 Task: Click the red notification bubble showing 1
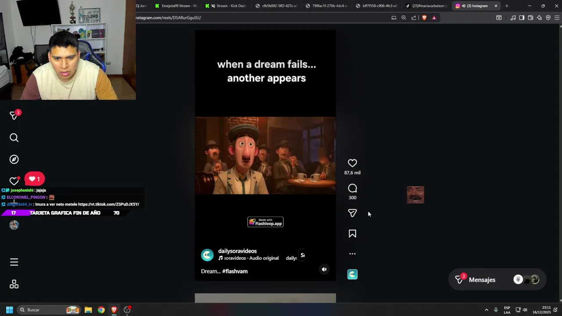pyautogui.click(x=34, y=179)
